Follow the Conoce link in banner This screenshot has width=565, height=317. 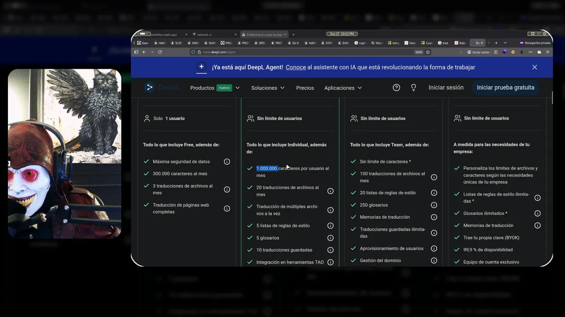click(x=296, y=67)
